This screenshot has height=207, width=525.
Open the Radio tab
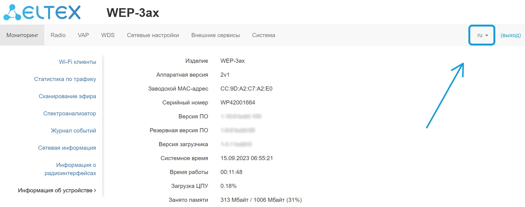pos(58,35)
